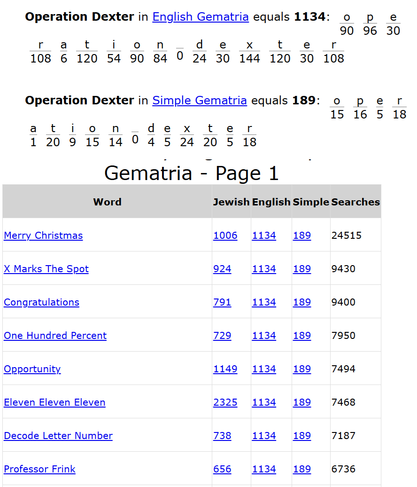
Task: Select the Word column header
Action: pyautogui.click(x=108, y=202)
